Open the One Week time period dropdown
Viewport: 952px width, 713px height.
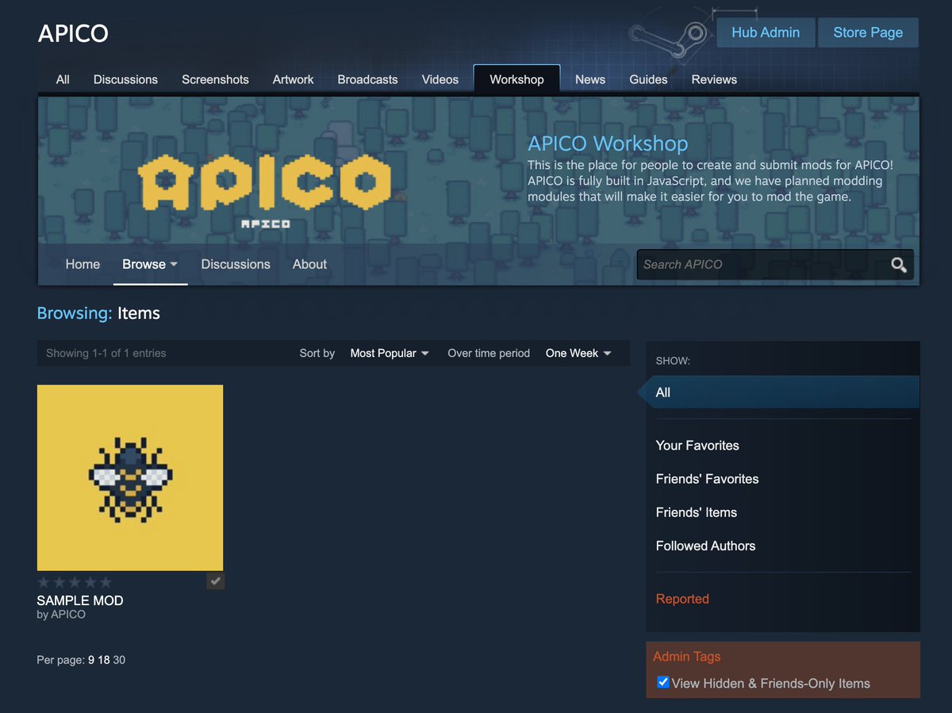coord(578,353)
